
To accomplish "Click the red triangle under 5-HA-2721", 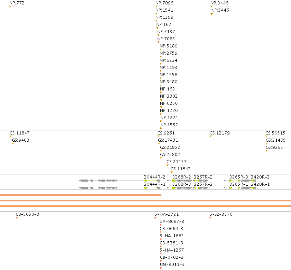I will 155,218.
